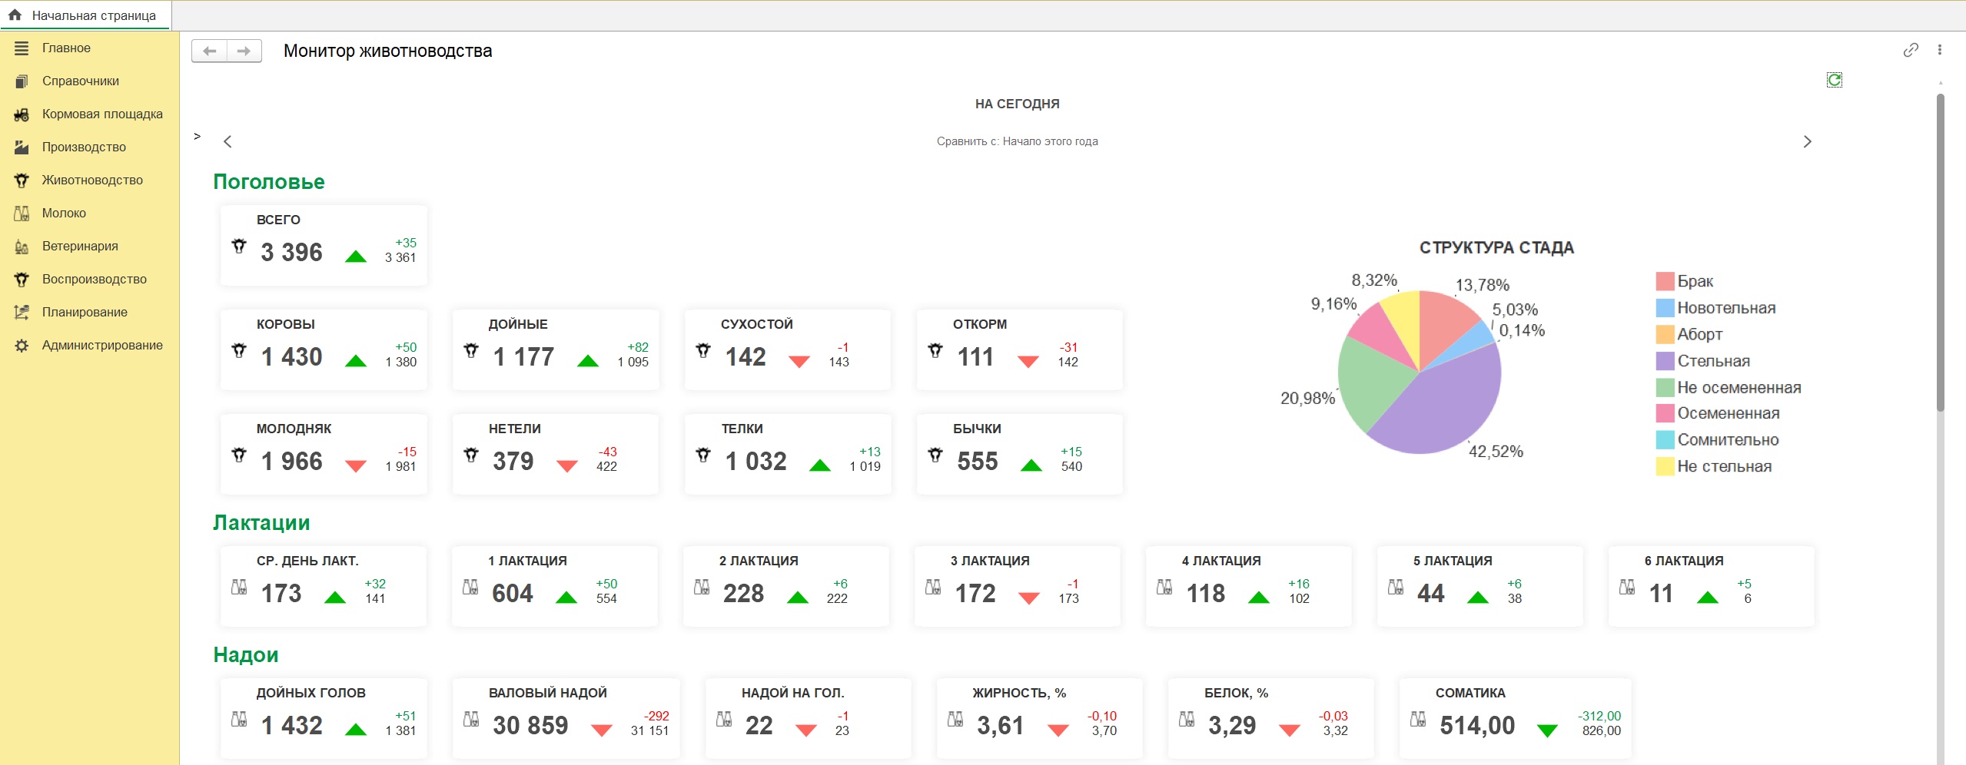The width and height of the screenshot is (1966, 765).
Task: Click the gear icon for Администрирование
Action: [22, 346]
